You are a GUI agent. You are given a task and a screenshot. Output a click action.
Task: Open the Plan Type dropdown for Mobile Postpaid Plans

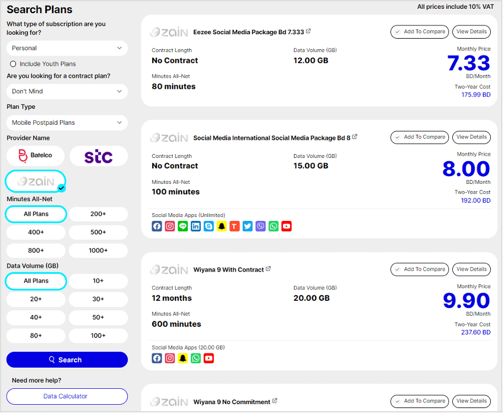coord(67,123)
